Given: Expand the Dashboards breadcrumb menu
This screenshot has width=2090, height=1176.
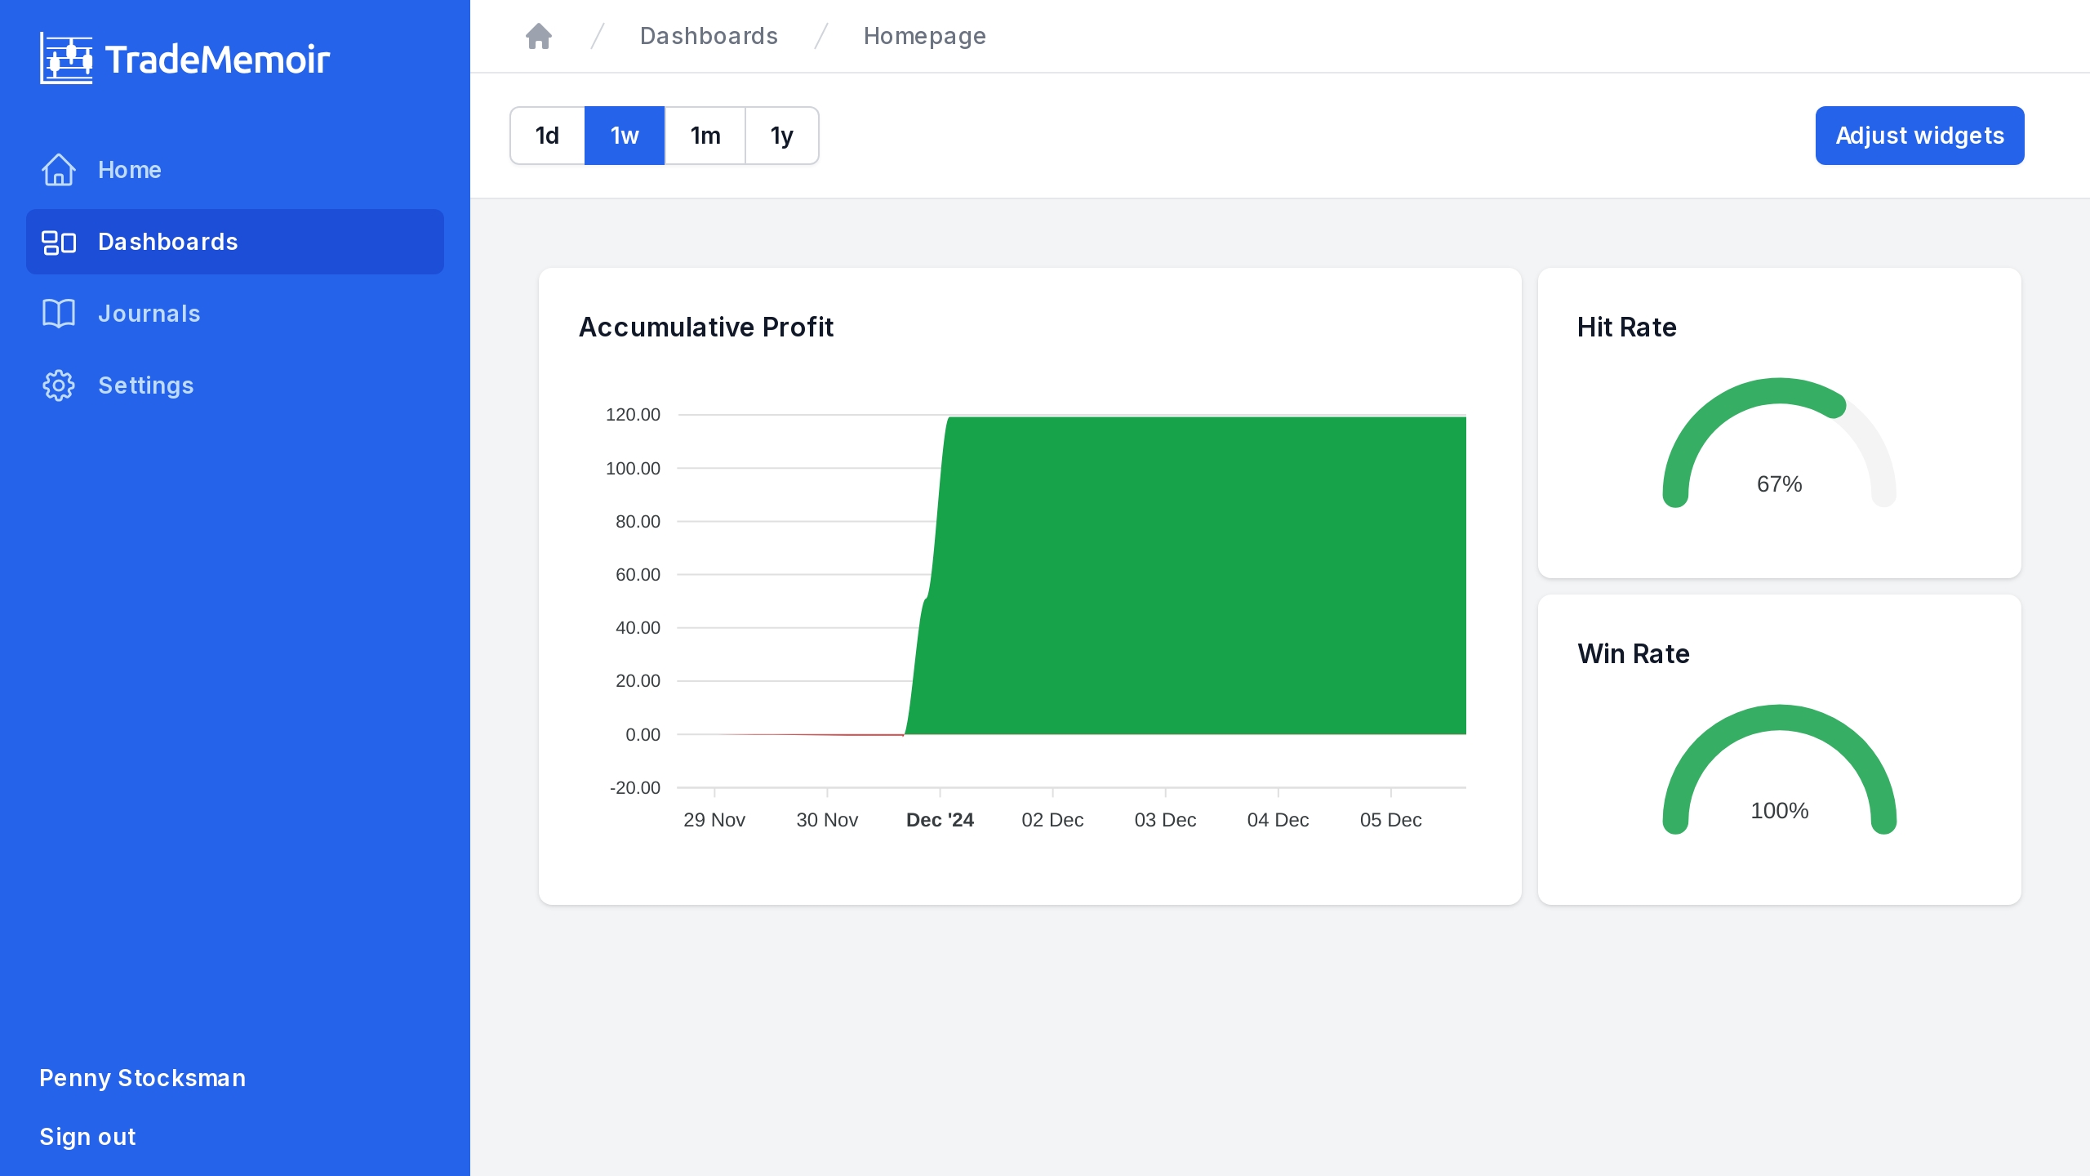Looking at the screenshot, I should (x=708, y=36).
